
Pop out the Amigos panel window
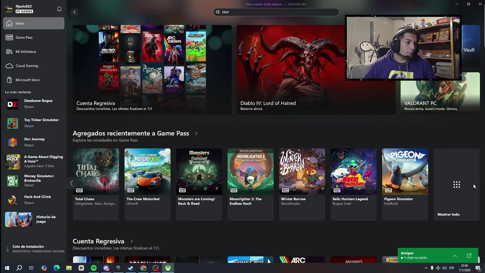[469, 256]
